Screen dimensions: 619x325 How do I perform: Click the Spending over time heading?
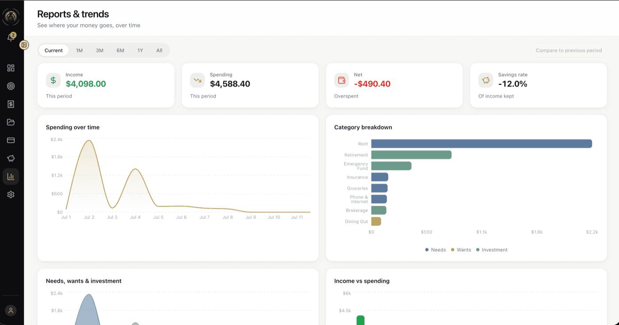click(x=73, y=127)
